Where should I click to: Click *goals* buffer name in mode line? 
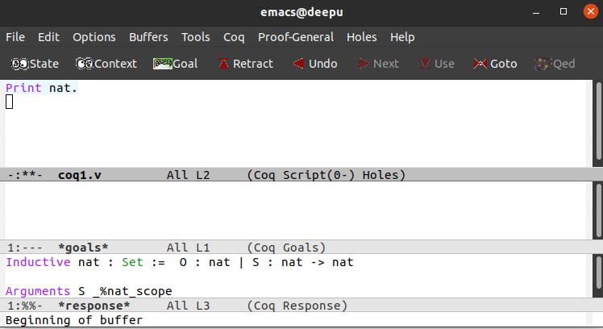click(83, 248)
